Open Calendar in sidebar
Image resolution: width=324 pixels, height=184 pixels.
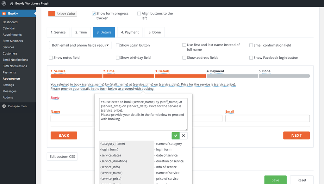[x=9, y=28]
